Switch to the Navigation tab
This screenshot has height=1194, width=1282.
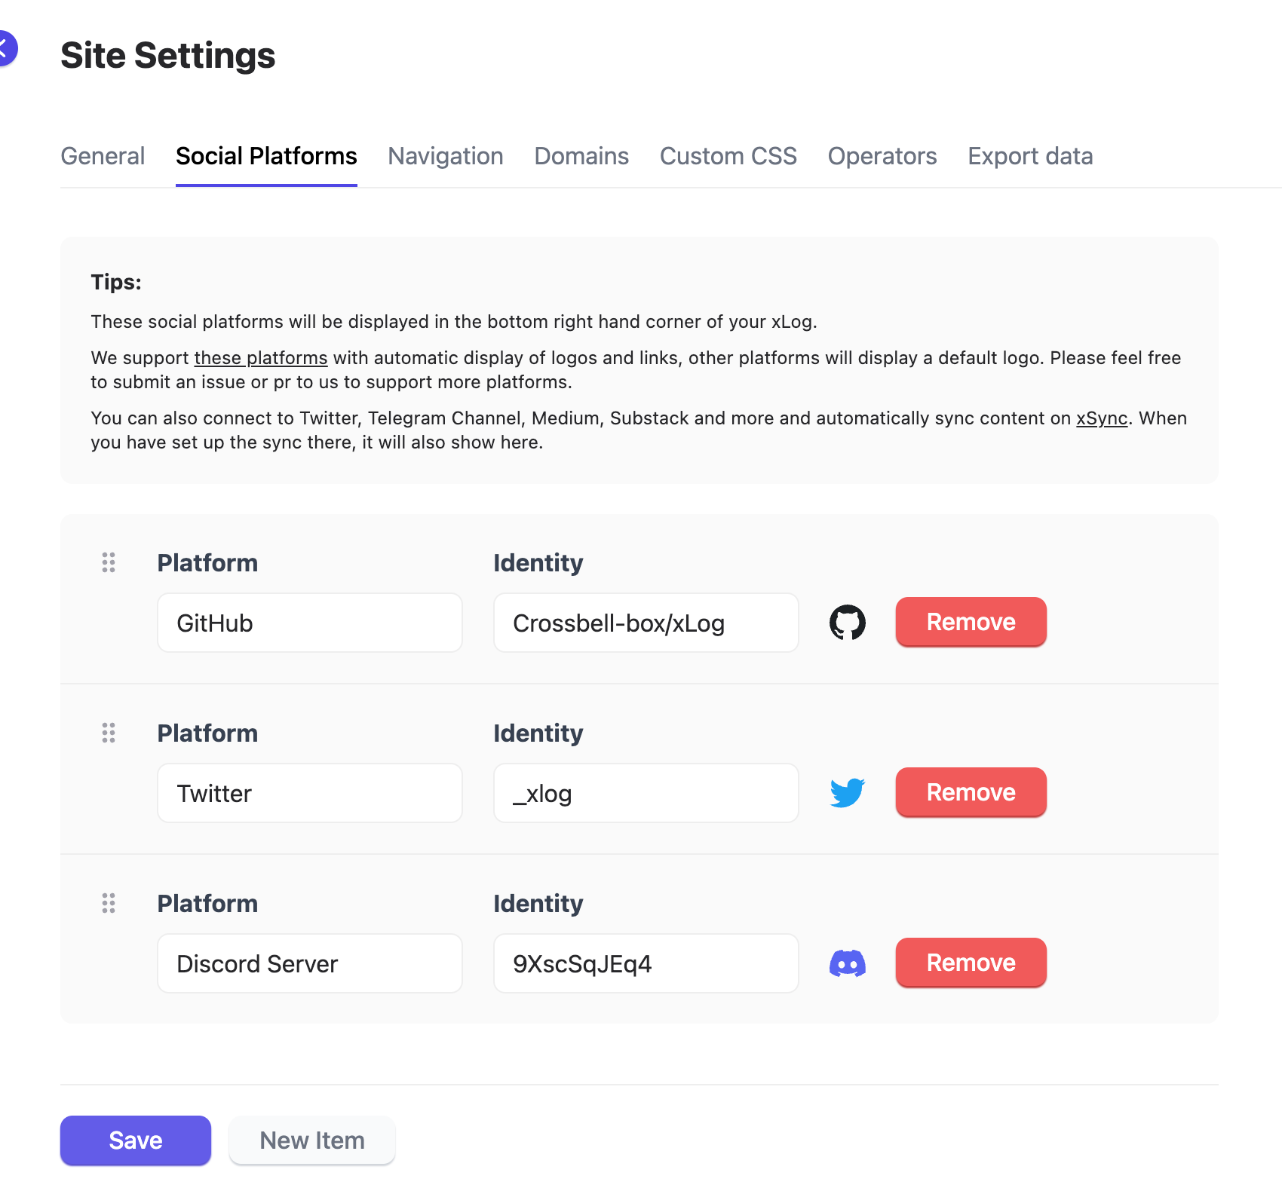[446, 156]
